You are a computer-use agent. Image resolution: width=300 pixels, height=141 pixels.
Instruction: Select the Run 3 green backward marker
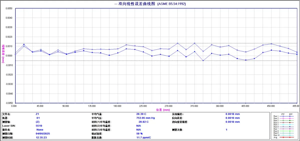tap(290, 120)
